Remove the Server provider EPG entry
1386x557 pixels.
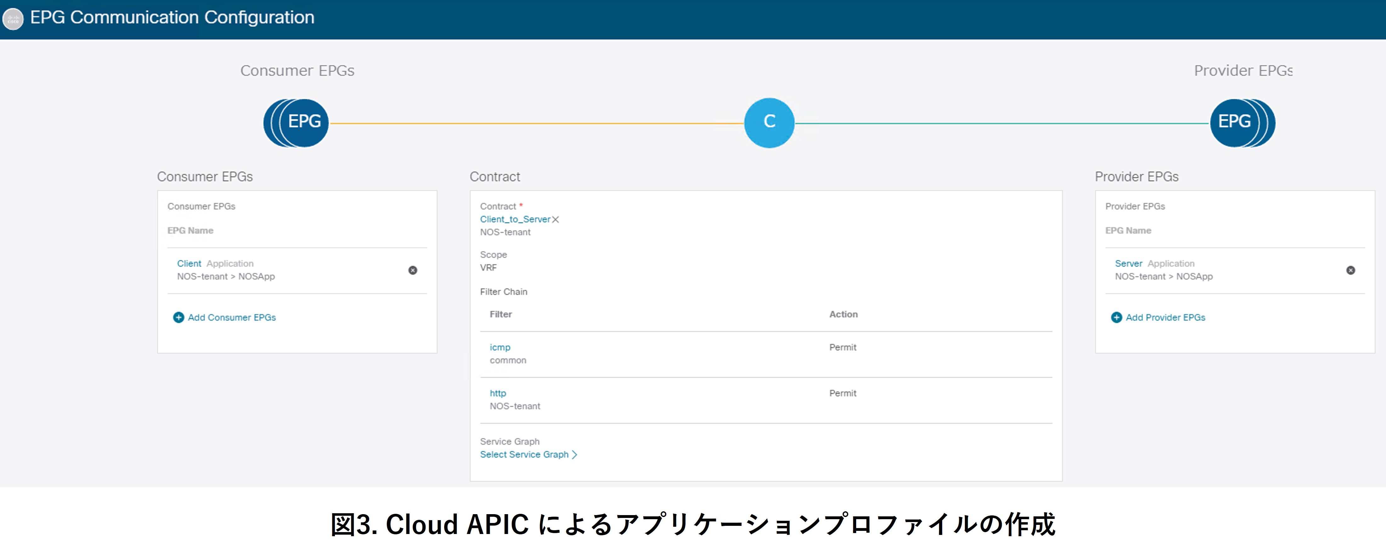(1350, 270)
